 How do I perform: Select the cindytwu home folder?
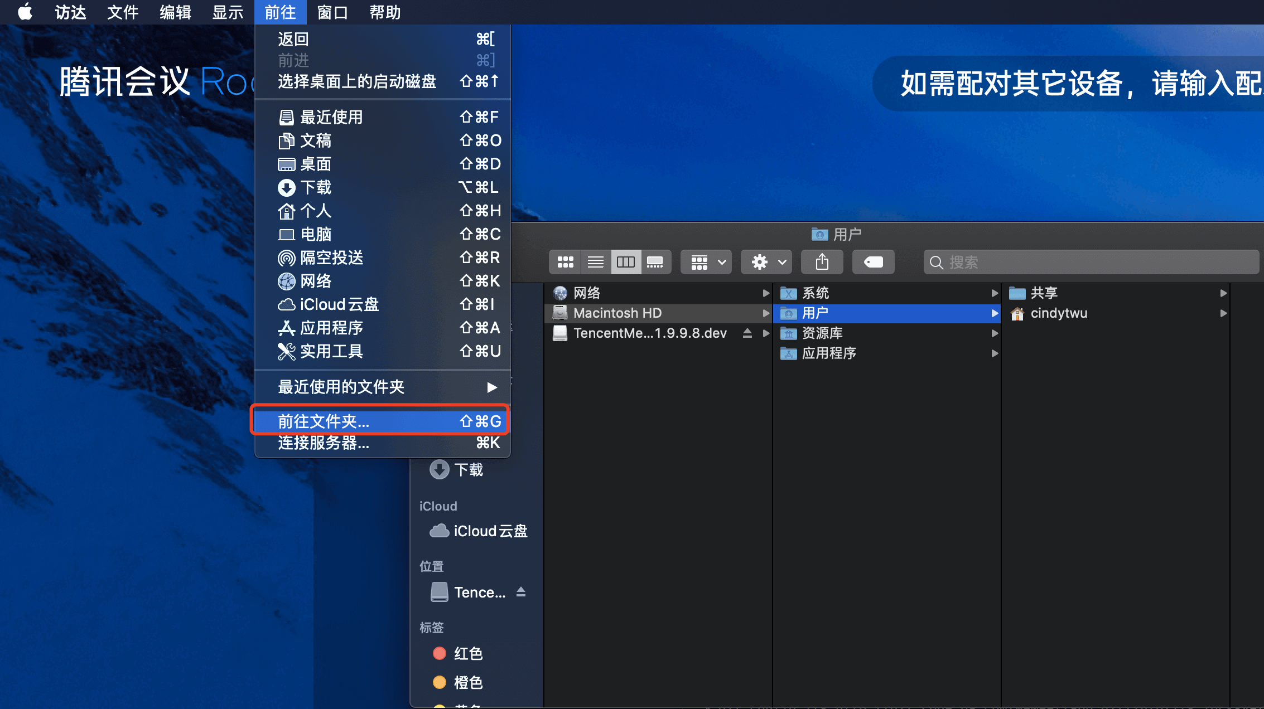click(x=1116, y=313)
